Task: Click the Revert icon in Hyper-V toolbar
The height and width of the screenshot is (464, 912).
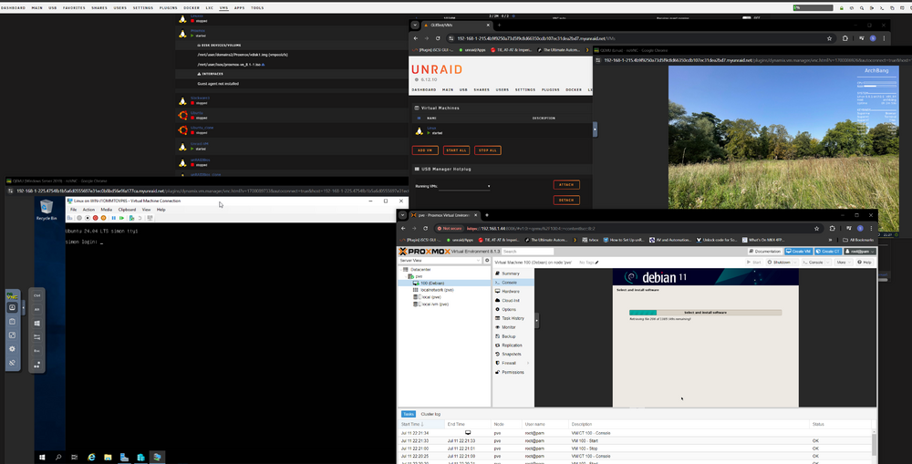Action: (140, 218)
